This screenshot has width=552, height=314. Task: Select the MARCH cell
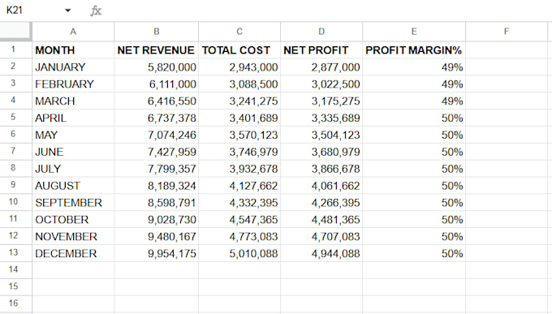click(73, 101)
